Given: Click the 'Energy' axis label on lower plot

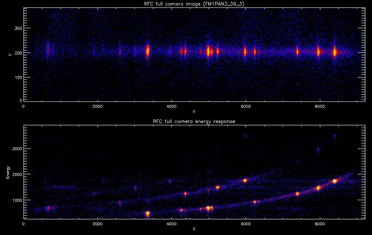Looking at the screenshot, I should click(x=8, y=172).
